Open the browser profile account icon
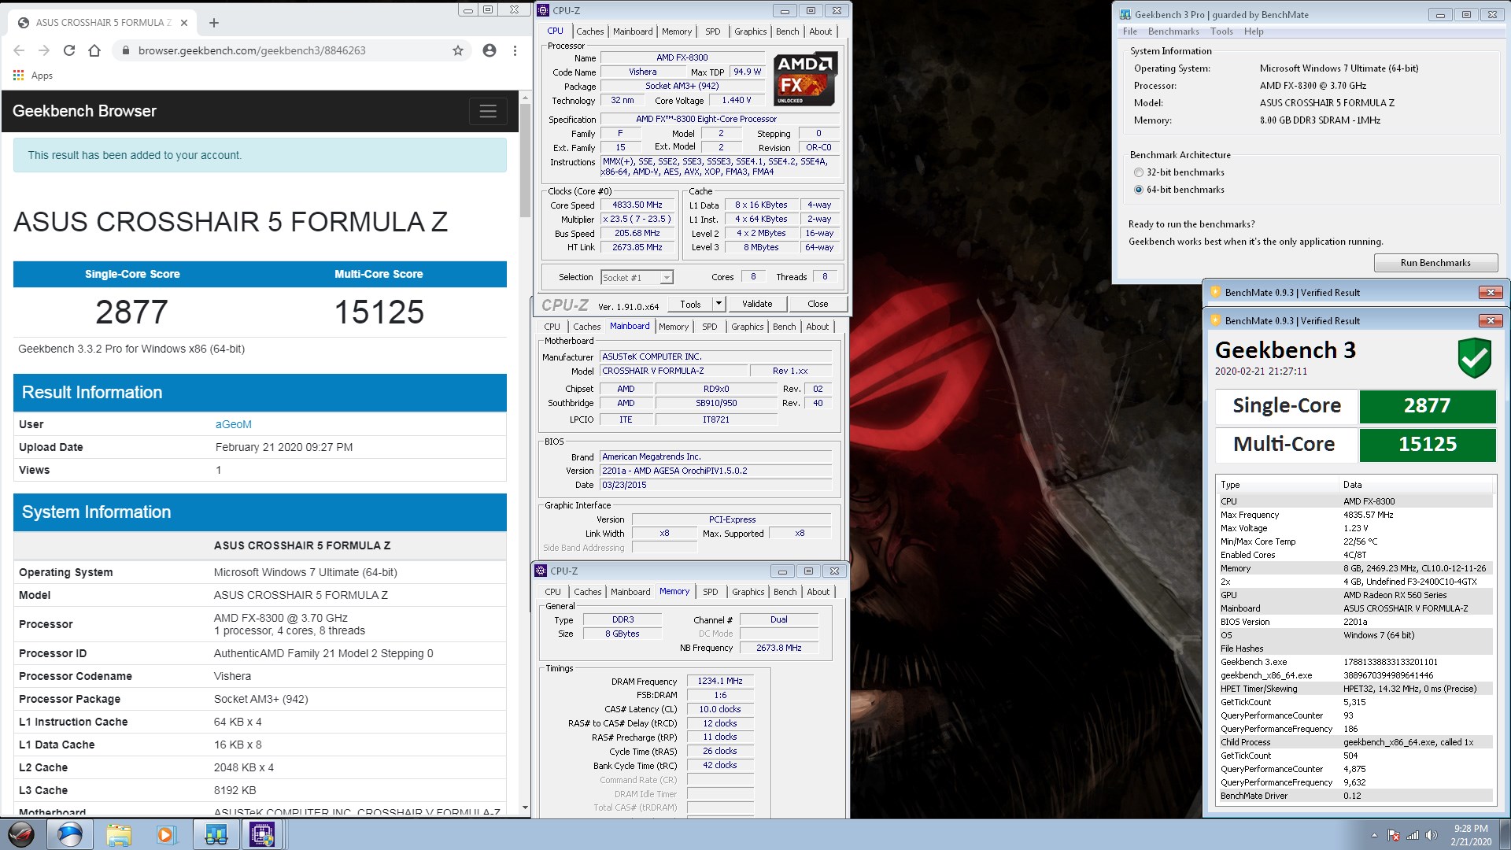 [x=490, y=50]
